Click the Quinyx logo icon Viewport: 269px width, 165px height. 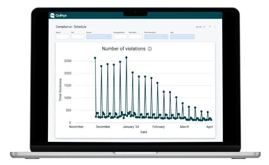[x=52, y=15]
